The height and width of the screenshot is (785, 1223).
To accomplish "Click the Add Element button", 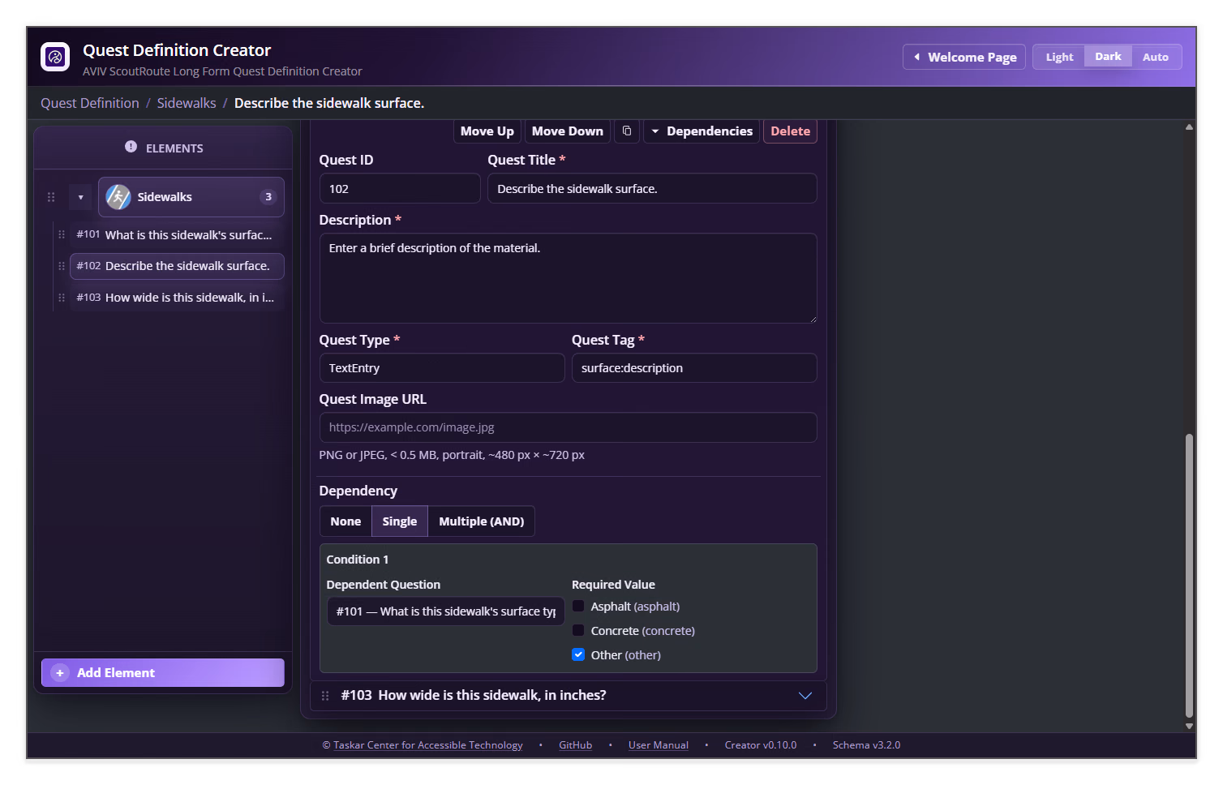I will click(163, 673).
